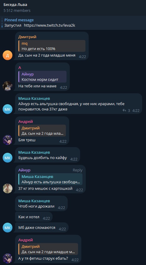Open Айнур's profile photo avatar
Viewport: 146px width, 265px height.
(8, 188)
